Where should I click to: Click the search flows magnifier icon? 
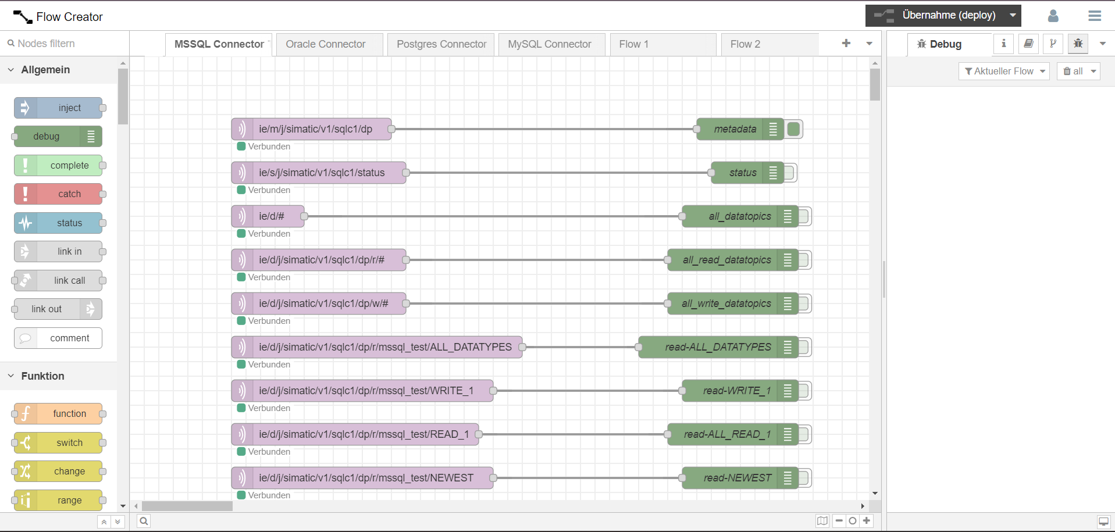(144, 521)
